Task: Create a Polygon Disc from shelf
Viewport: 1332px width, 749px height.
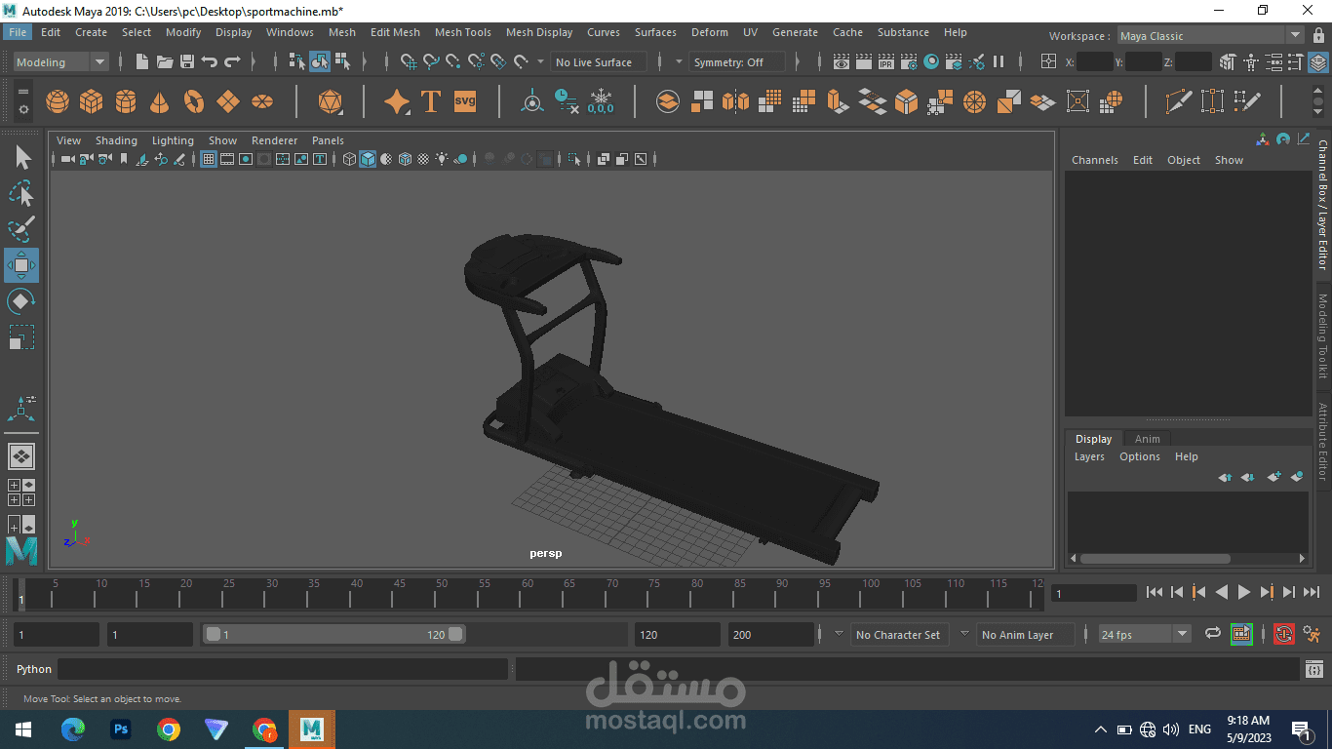Action: (262, 101)
